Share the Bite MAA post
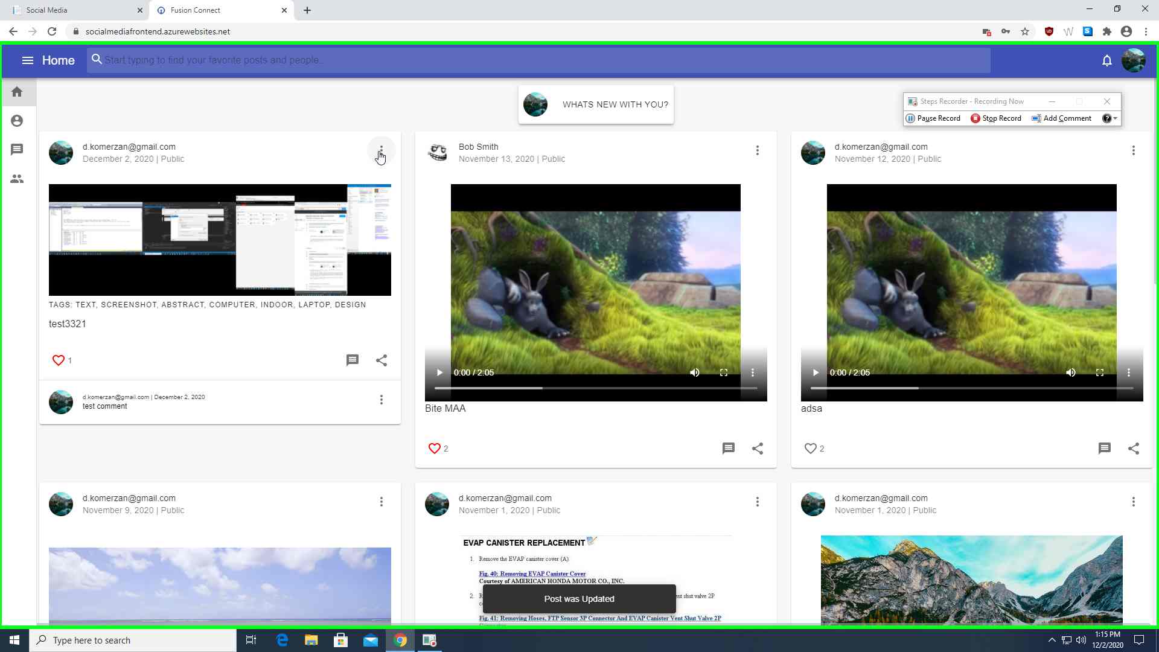Screen dimensions: 1159x652 (x=758, y=449)
